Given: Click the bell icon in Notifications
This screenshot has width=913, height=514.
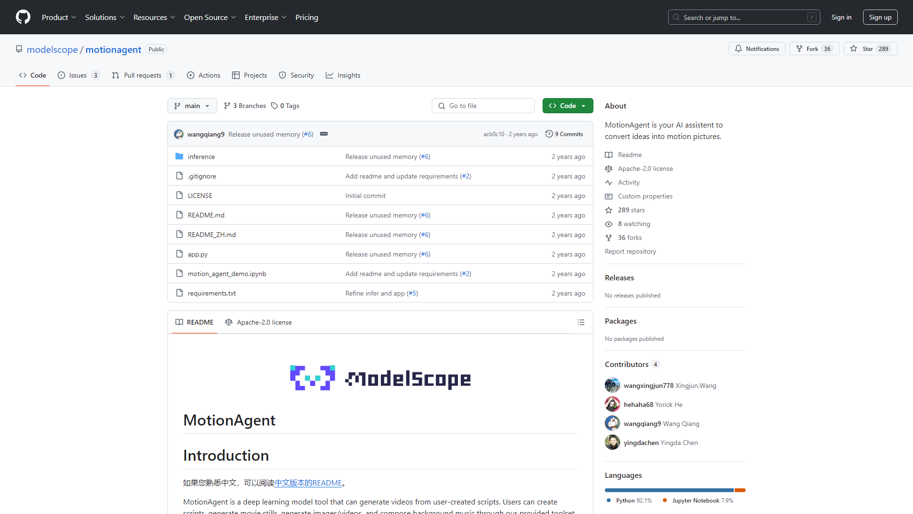Looking at the screenshot, I should tap(738, 49).
